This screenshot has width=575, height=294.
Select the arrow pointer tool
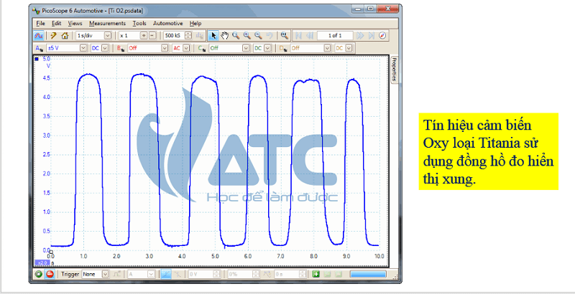pos(213,35)
